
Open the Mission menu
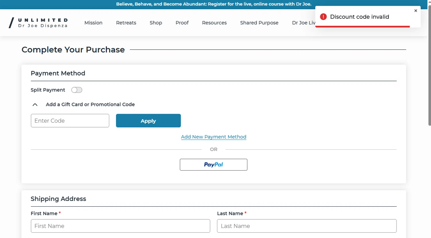93,23
